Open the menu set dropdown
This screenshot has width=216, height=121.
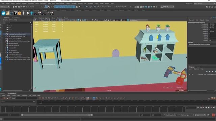5,7
